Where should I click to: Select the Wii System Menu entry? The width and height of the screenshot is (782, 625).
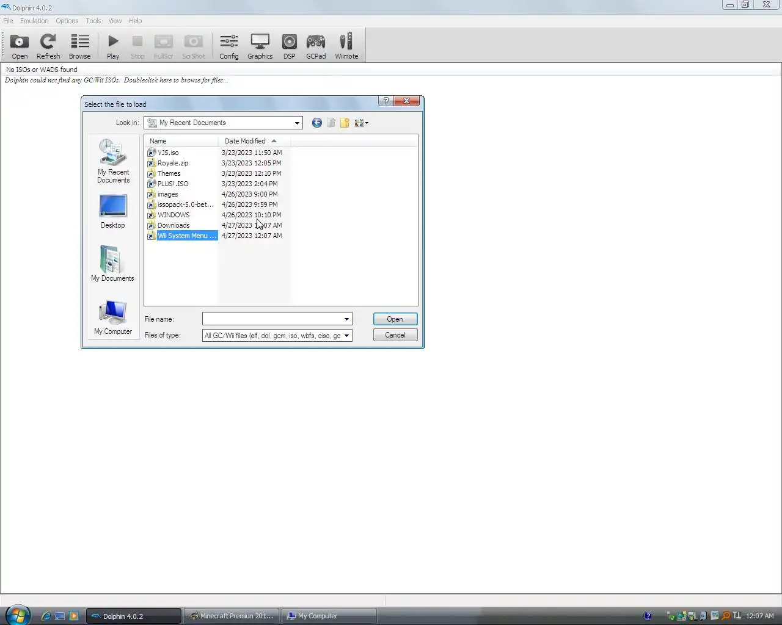(x=182, y=236)
